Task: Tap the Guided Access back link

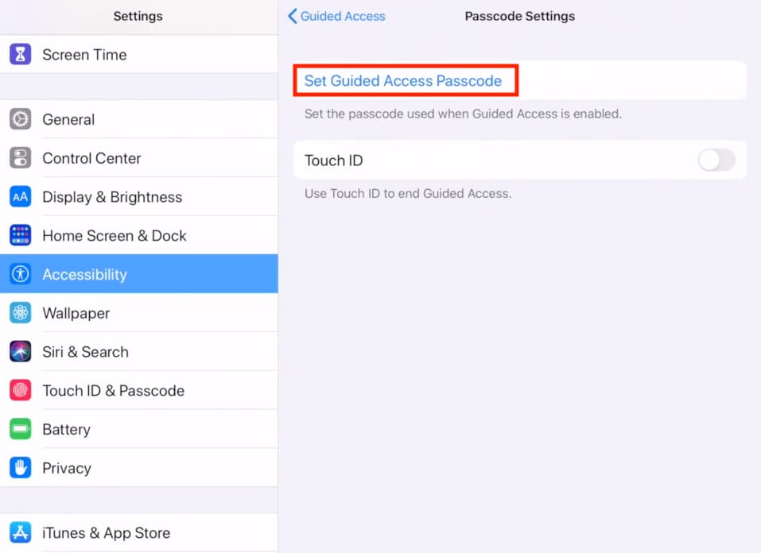Action: tap(337, 16)
